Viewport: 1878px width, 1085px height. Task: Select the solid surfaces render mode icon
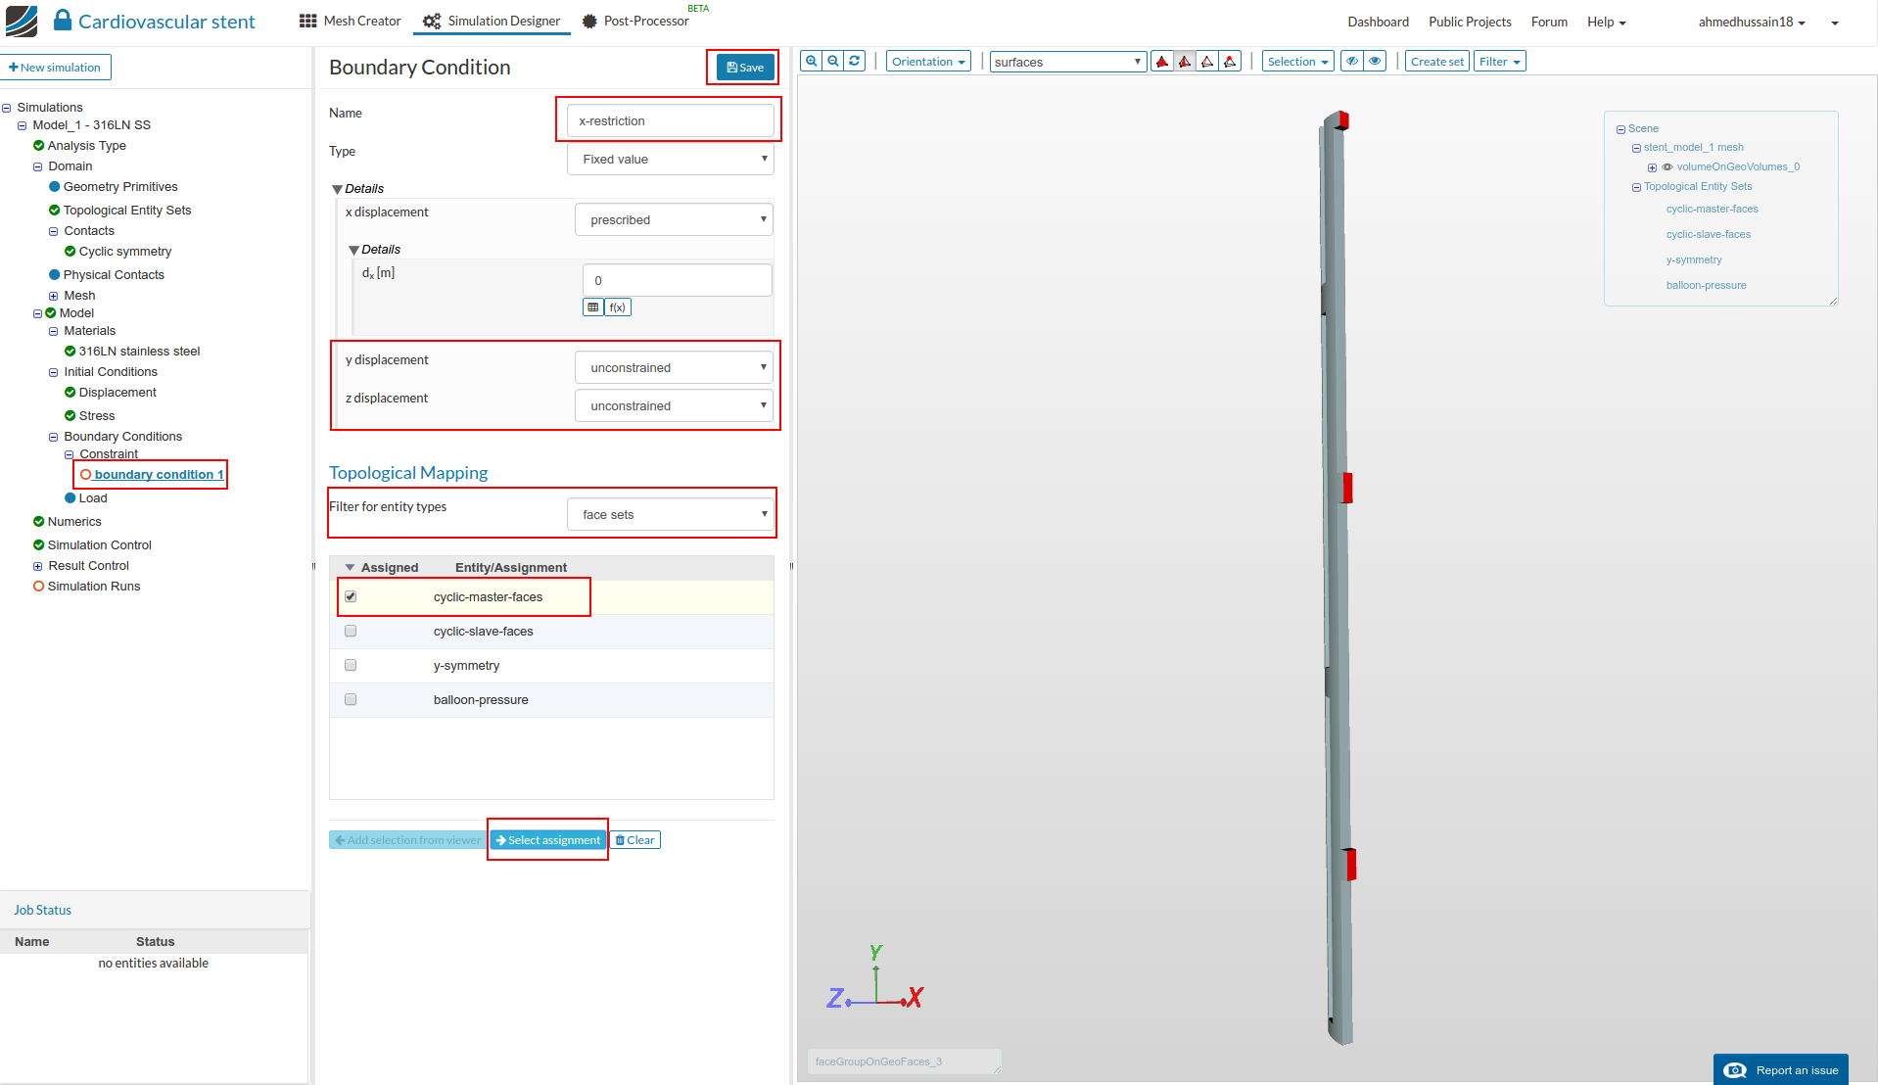pyautogui.click(x=1162, y=62)
